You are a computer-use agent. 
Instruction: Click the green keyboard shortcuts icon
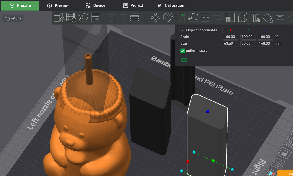click(184, 60)
